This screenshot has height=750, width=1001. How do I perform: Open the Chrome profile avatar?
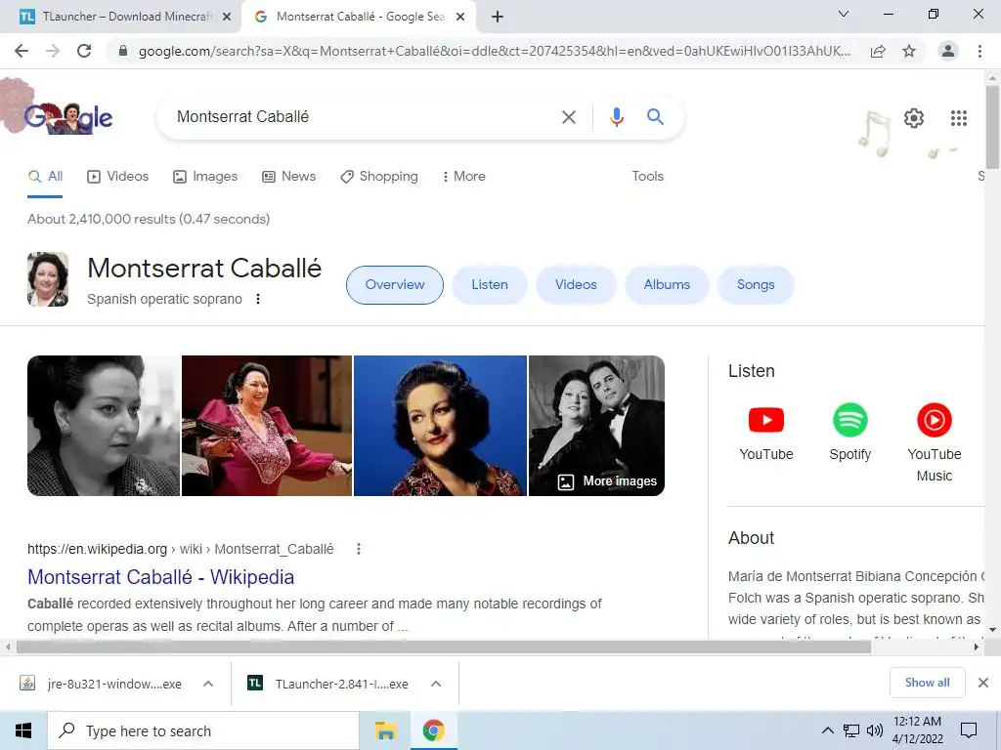tap(948, 51)
